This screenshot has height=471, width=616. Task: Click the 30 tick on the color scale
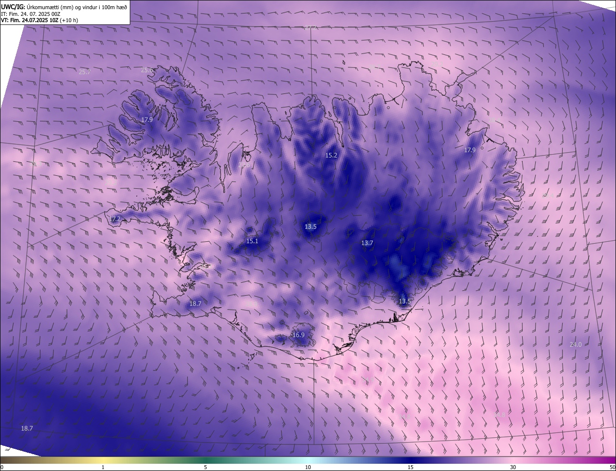[513, 467]
